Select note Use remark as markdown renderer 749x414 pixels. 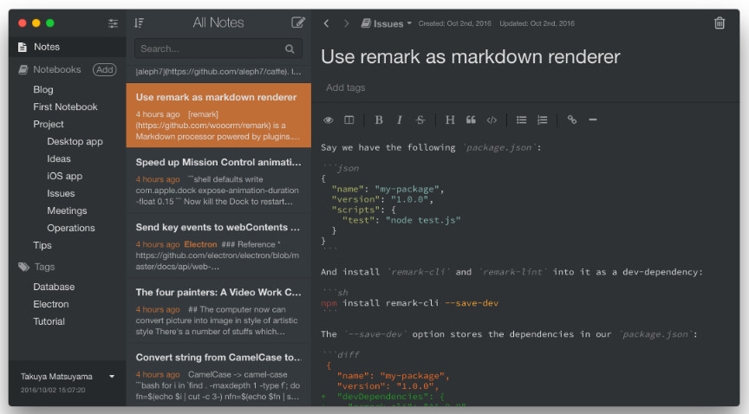click(x=218, y=115)
